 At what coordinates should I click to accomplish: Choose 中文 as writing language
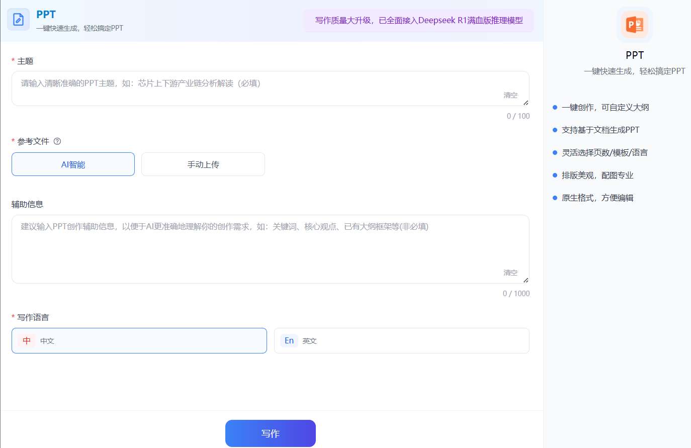[x=139, y=340]
